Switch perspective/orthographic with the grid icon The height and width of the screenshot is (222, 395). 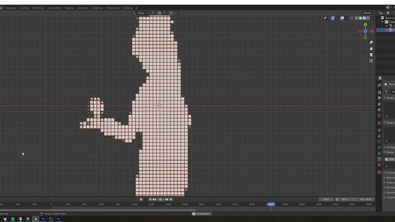(371, 61)
